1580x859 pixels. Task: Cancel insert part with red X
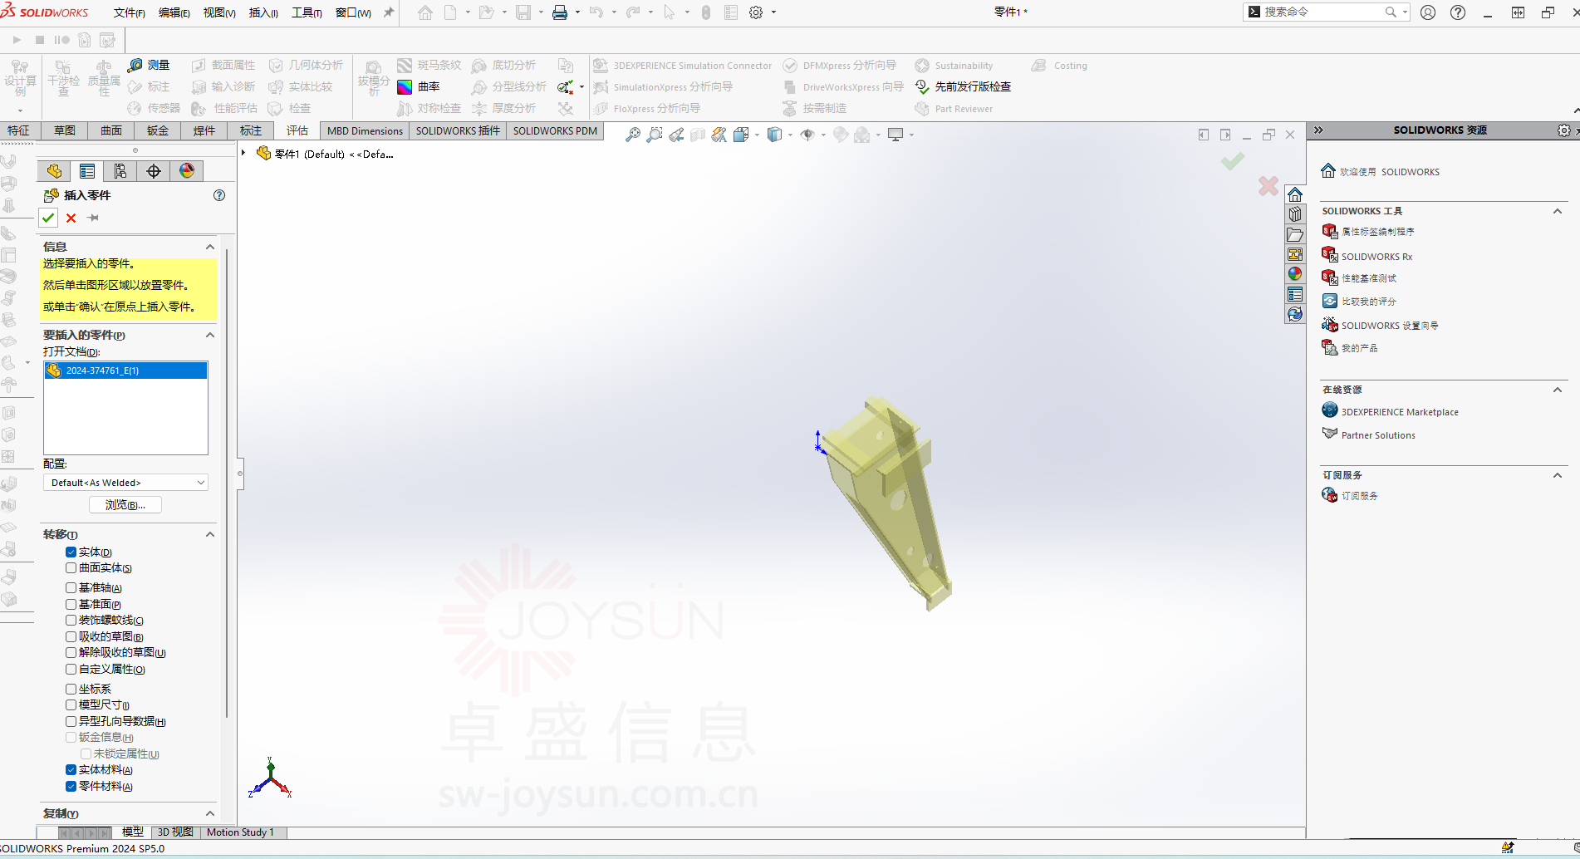tap(71, 218)
